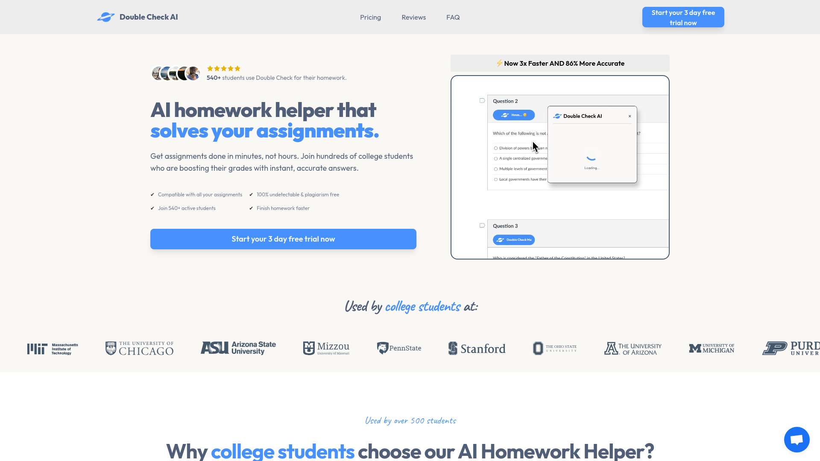The height and width of the screenshot is (461, 820).
Task: Select the Division of powers radio button
Action: [x=495, y=148]
